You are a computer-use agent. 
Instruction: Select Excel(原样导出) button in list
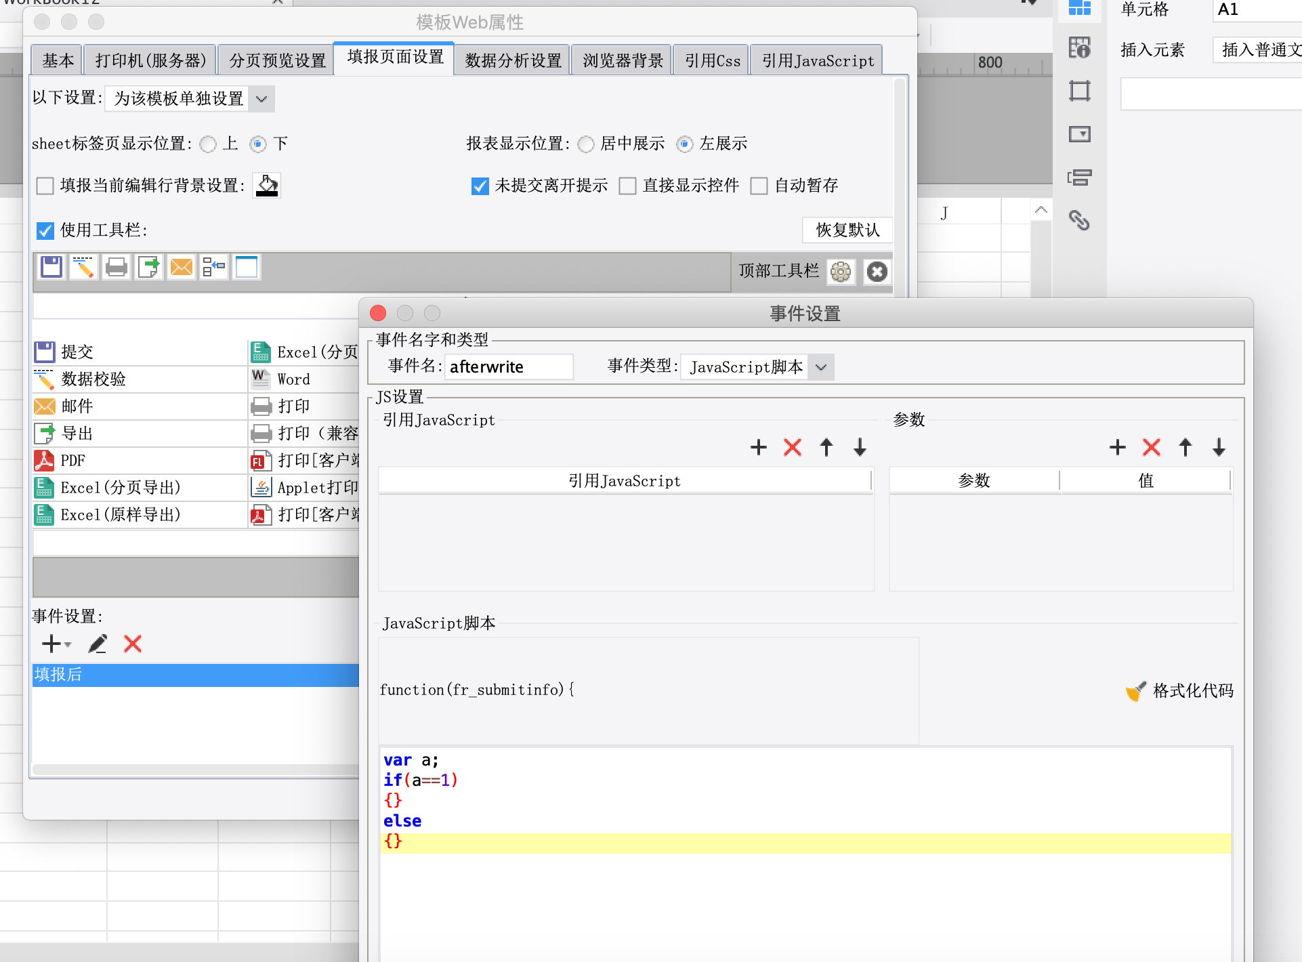click(141, 515)
